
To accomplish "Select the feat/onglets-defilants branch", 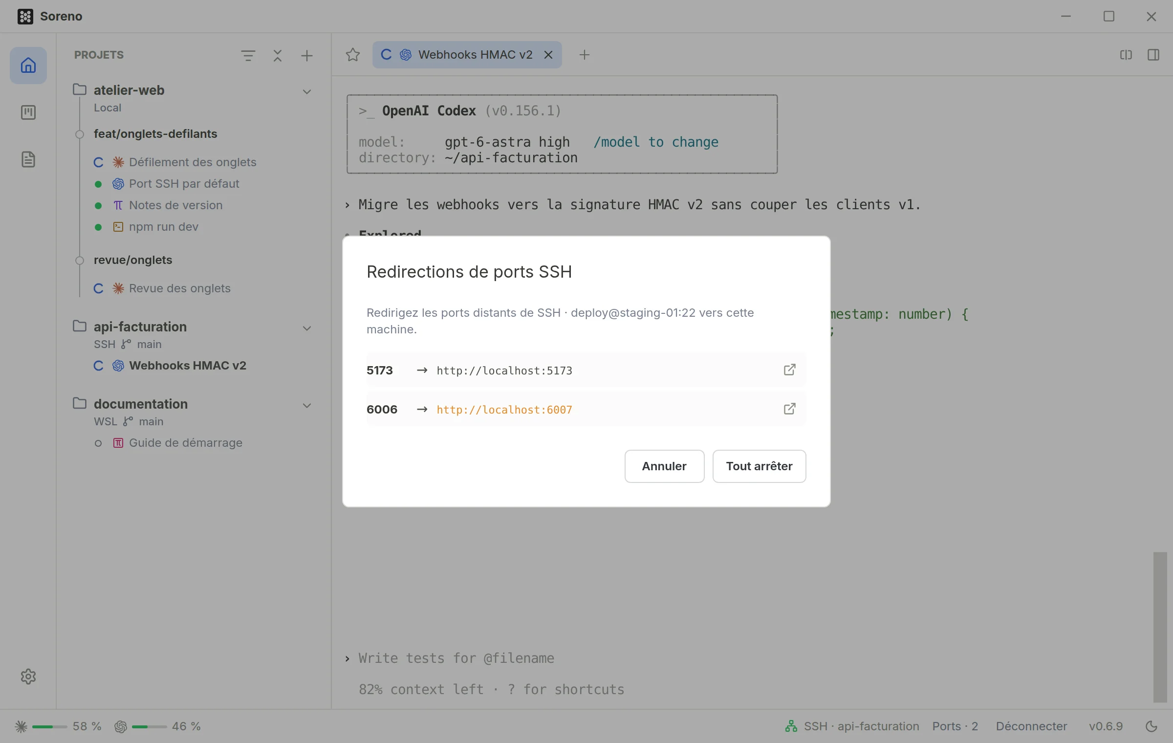I will coord(155,134).
